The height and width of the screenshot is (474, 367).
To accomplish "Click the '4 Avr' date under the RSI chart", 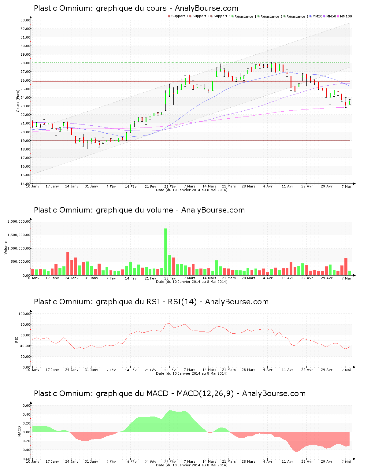I will click(268, 370).
